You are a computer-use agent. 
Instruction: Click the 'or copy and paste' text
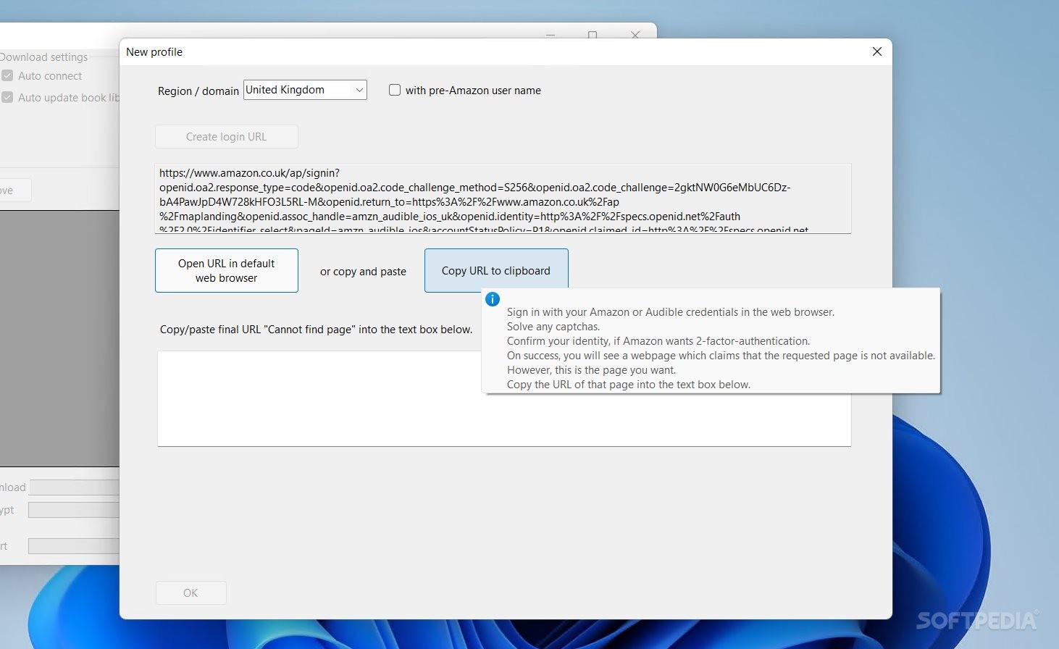pos(363,272)
